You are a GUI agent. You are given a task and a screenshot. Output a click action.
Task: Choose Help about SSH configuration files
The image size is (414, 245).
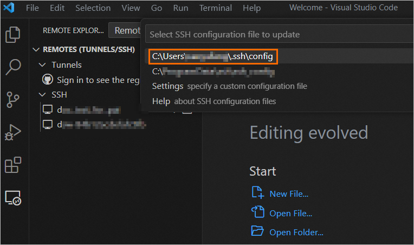tap(280, 101)
